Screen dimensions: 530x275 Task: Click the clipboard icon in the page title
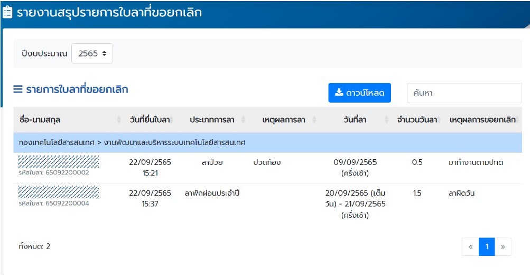pyautogui.click(x=8, y=13)
